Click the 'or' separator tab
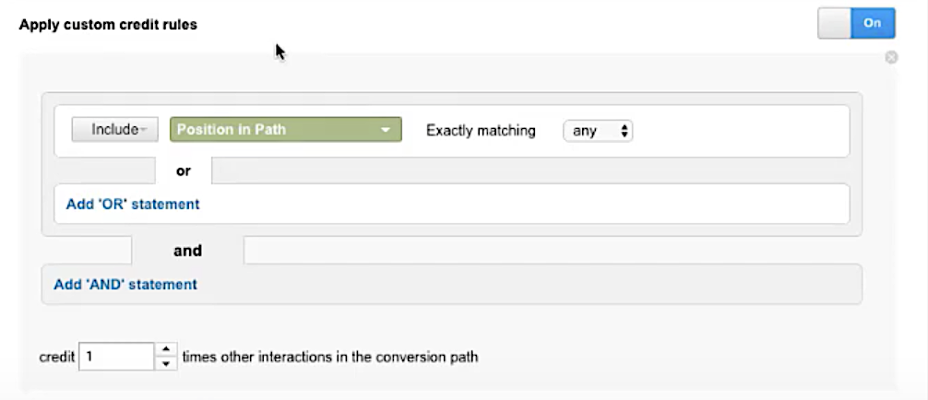The width and height of the screenshot is (928, 400). click(184, 171)
